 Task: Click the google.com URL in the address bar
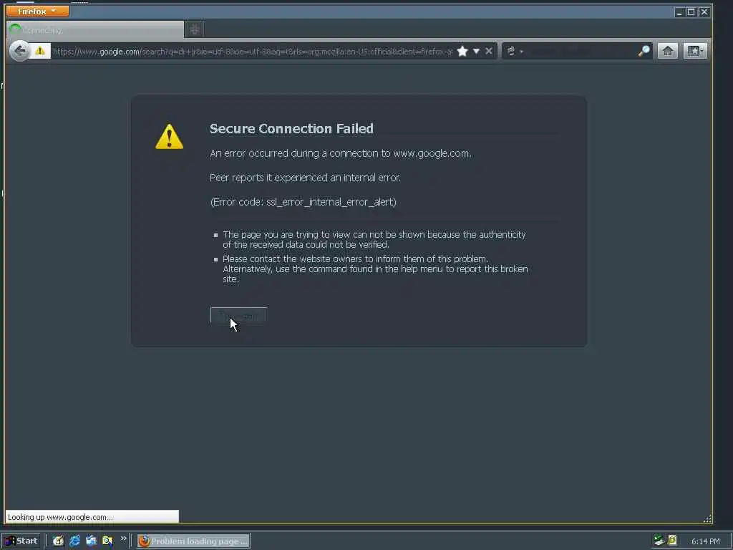coord(253,52)
